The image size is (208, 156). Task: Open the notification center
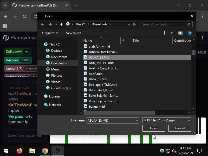tap(199, 151)
